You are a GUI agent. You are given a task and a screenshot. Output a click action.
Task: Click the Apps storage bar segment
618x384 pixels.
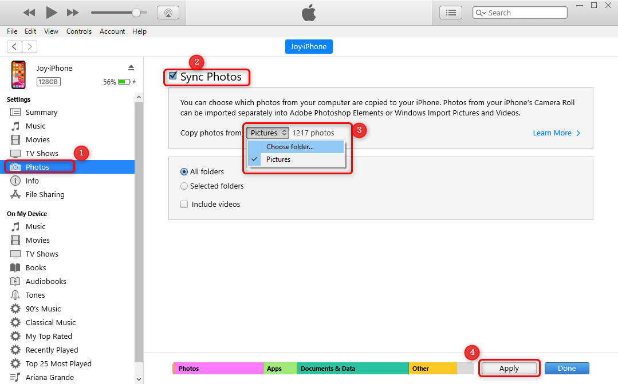tap(280, 369)
